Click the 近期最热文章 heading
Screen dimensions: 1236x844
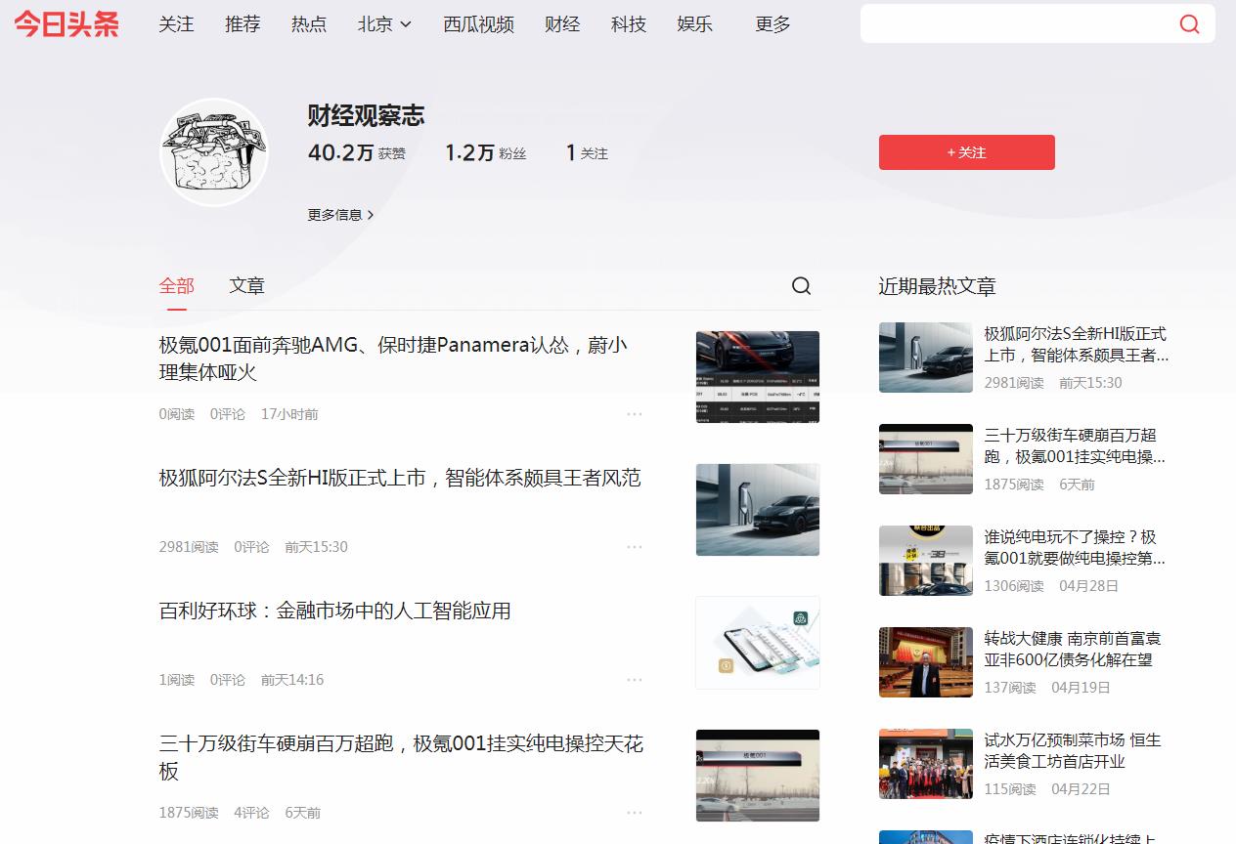937,286
